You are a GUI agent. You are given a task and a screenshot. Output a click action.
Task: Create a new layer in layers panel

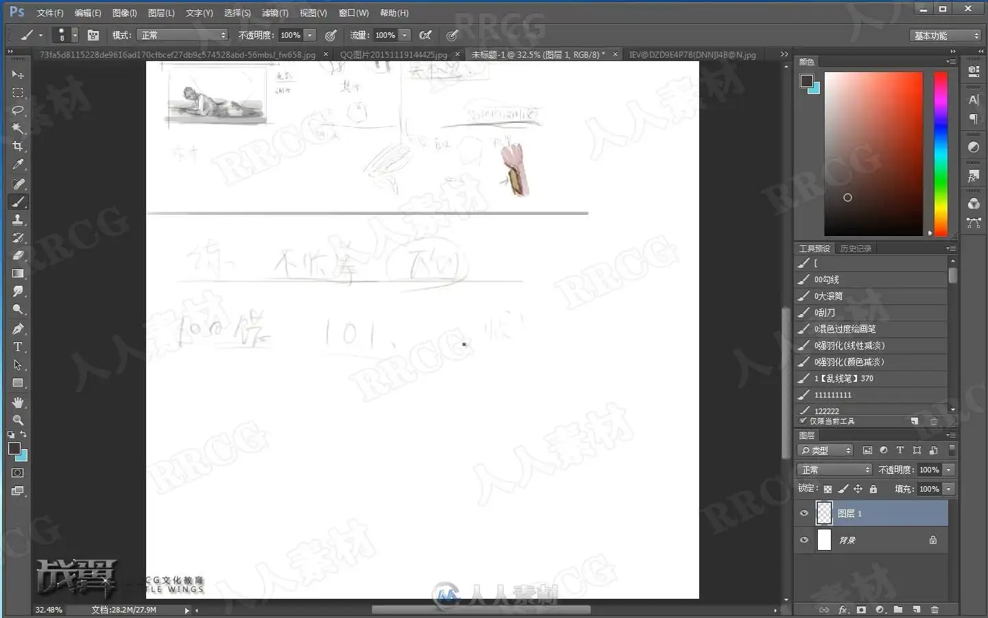pos(916,610)
